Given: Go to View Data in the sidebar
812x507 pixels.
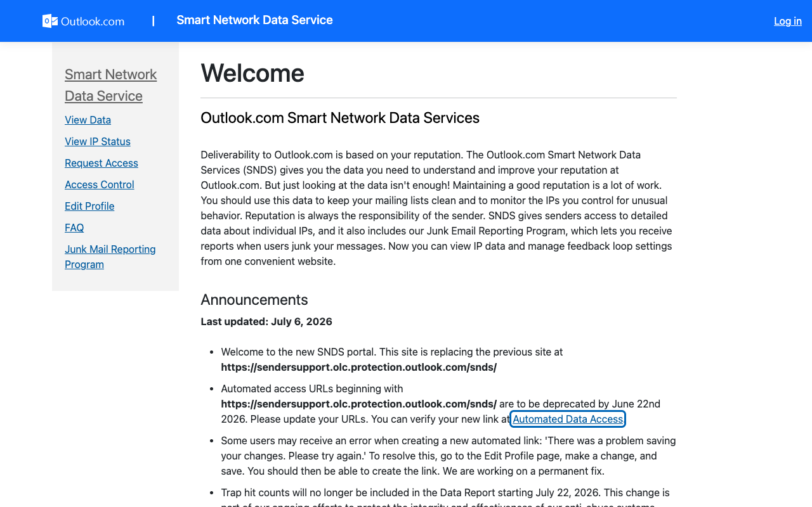Looking at the screenshot, I should pos(88,120).
